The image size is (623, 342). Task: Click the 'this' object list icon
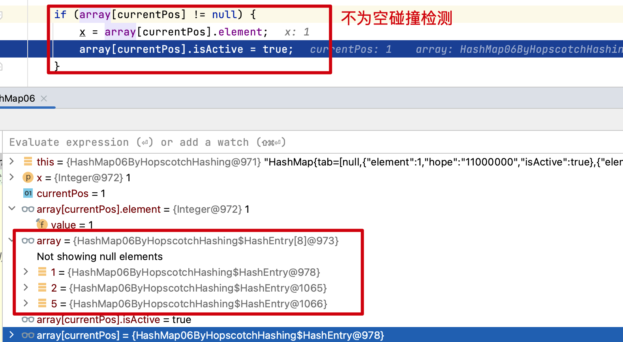28,161
